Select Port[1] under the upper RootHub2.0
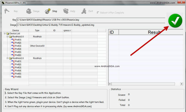The width and height of the screenshot is (186, 112). point(18,40)
